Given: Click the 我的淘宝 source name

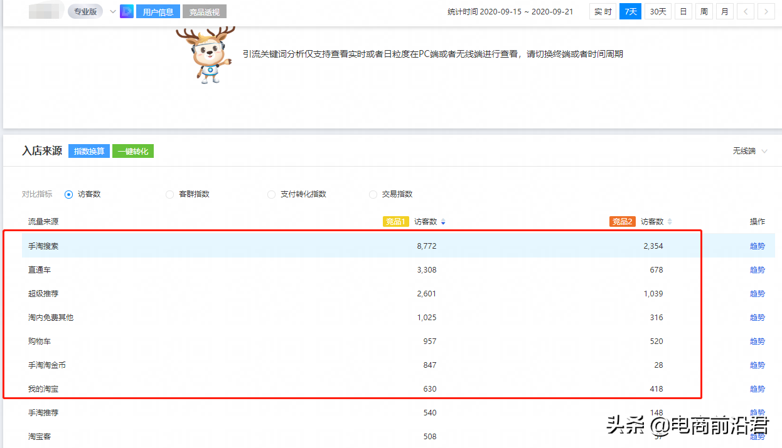Looking at the screenshot, I should (x=43, y=389).
